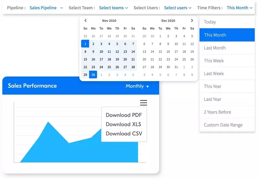
Task: Pick November 27 in calendar
Action: click(x=125, y=67)
